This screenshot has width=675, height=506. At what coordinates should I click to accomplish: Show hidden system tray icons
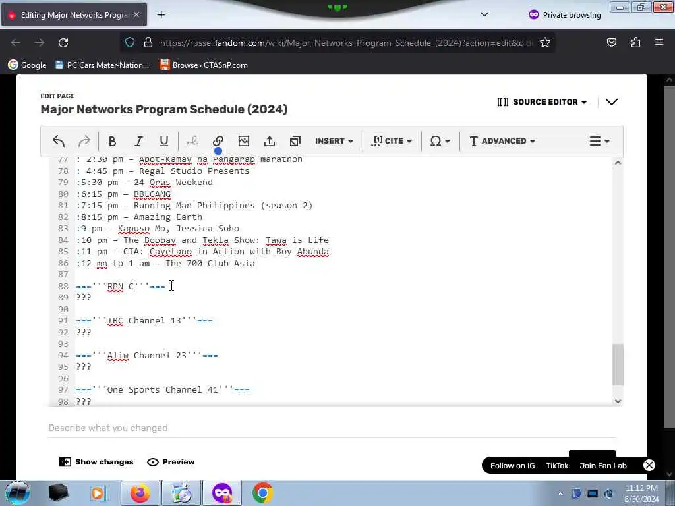tap(560, 493)
